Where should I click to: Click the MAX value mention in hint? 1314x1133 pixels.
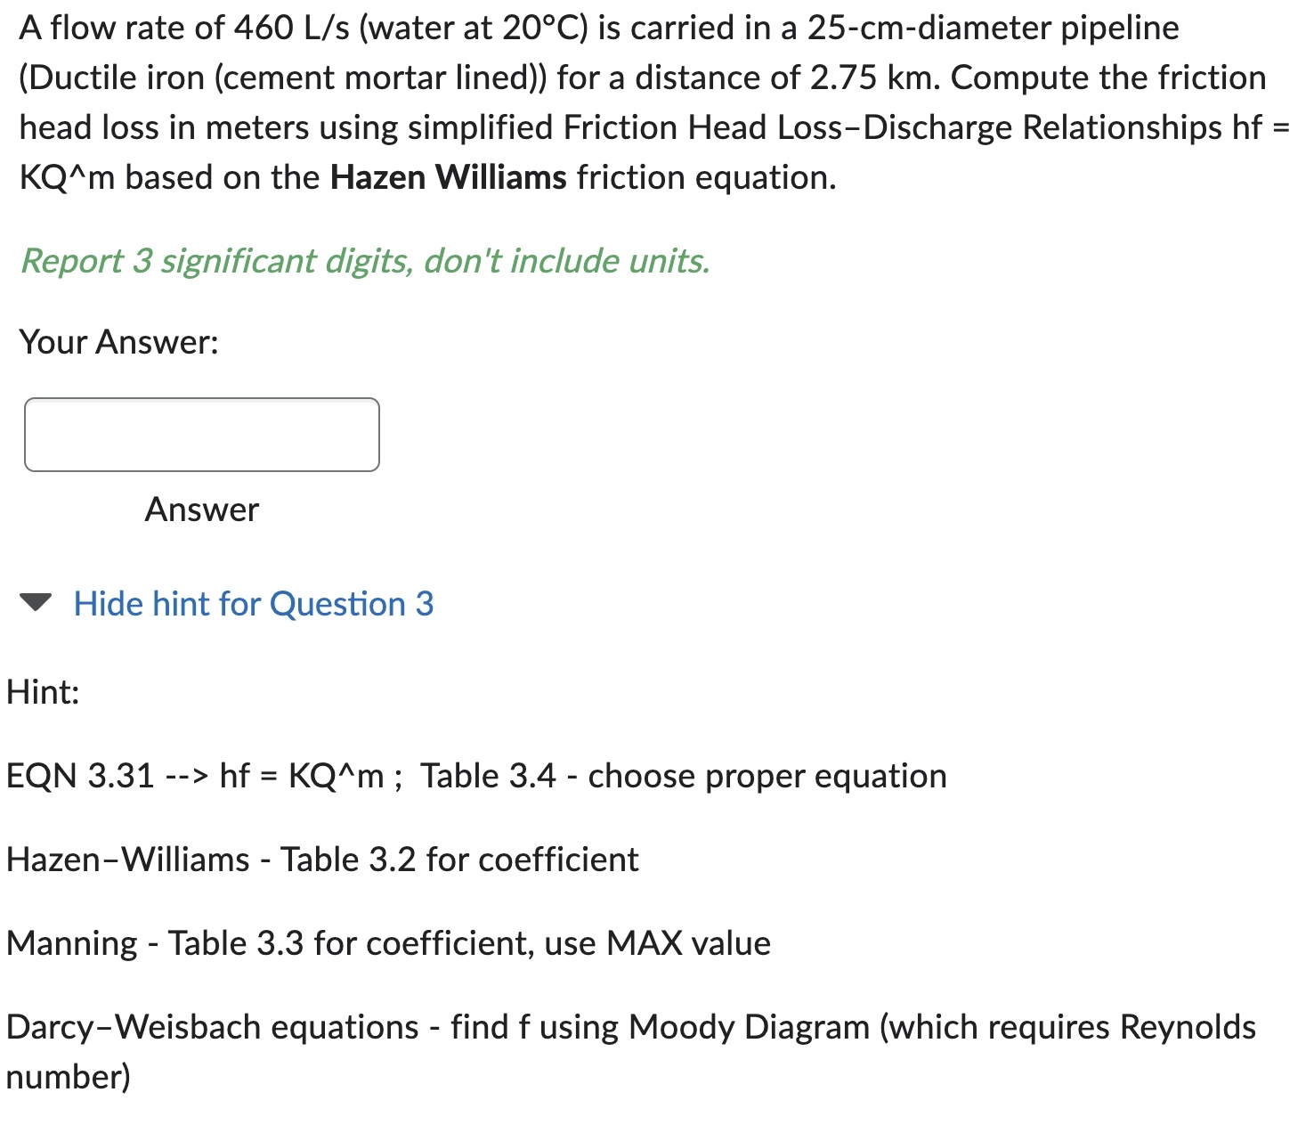(691, 942)
